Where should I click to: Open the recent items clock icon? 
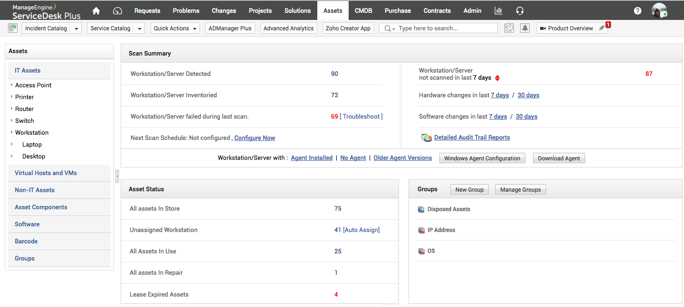pyautogui.click(x=509, y=28)
